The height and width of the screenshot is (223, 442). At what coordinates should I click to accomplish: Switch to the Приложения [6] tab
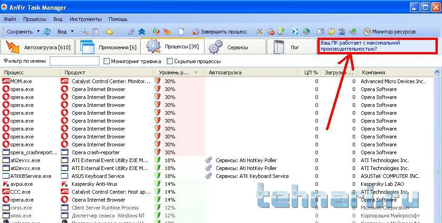coord(108,47)
